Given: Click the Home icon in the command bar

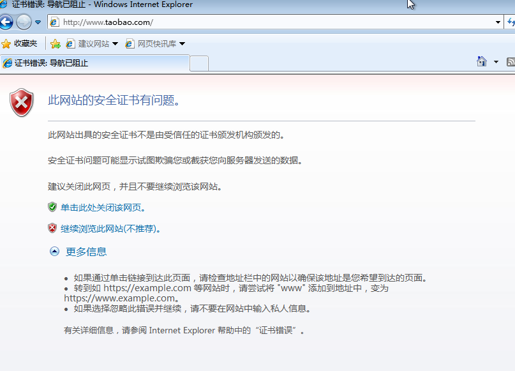Looking at the screenshot, I should coord(482,61).
